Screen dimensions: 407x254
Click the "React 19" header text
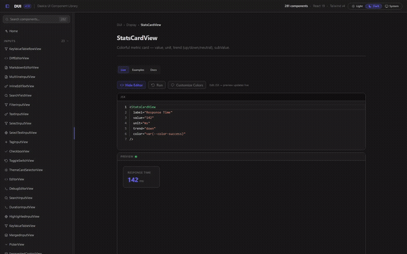(319, 6)
